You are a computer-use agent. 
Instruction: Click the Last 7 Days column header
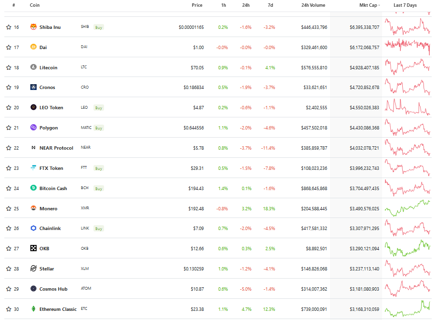point(405,5)
